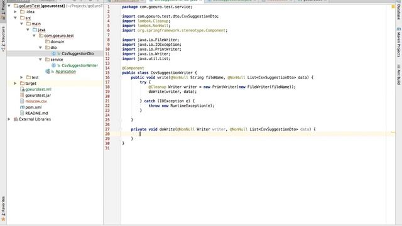Click the goeurotest.iml module file icon

(x=23, y=89)
